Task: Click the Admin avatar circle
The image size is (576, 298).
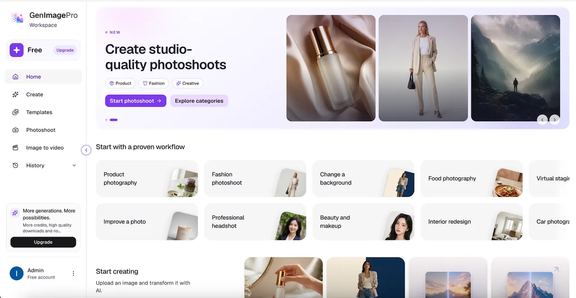Action: point(17,273)
